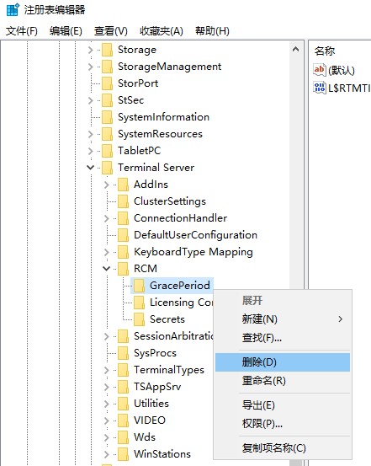Click the Registry Editor app icon in title bar

(x=13, y=9)
